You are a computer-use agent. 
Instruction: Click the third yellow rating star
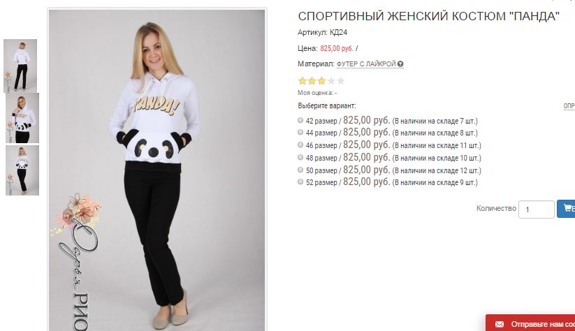pos(321,80)
